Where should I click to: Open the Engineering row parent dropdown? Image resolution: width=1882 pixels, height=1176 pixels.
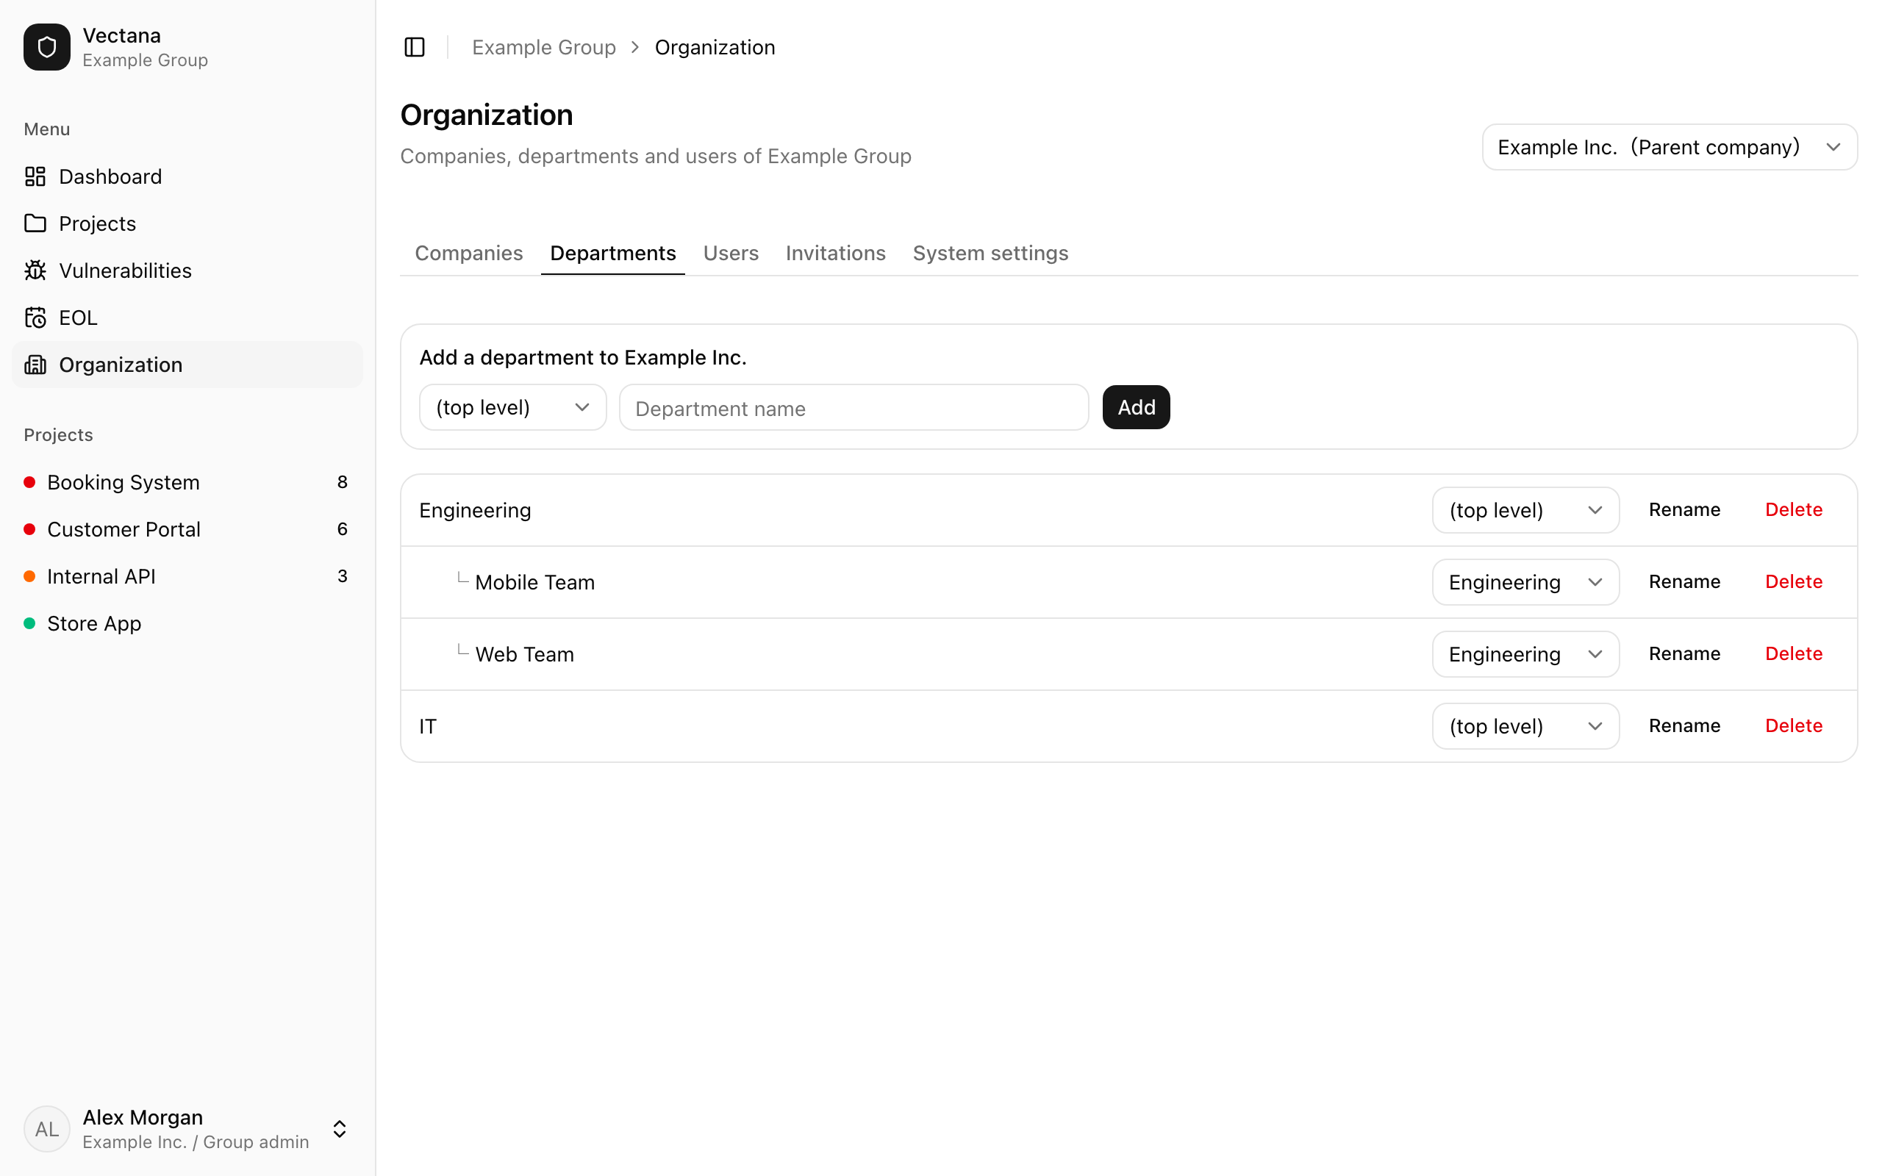pyautogui.click(x=1525, y=510)
